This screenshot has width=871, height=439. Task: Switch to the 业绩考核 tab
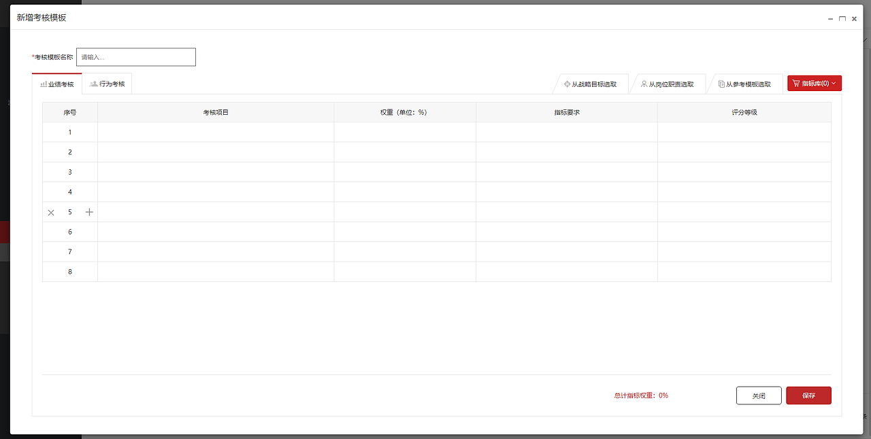pos(57,84)
